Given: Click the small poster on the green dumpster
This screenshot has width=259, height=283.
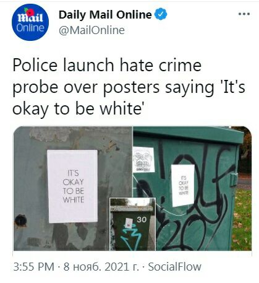Looking at the screenshot, I should click(183, 185).
